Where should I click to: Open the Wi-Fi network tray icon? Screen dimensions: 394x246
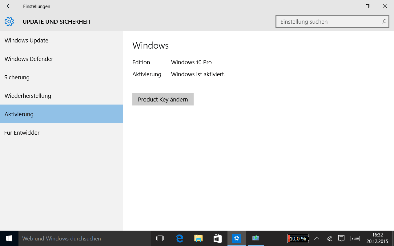click(x=329, y=238)
